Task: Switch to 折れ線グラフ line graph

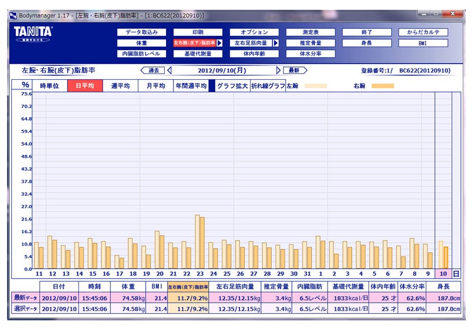Action: click(268, 86)
